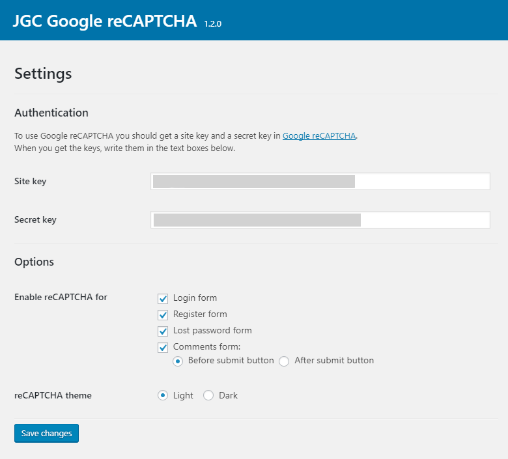
Task: Uncheck the Login form checkbox
Action: [163, 298]
